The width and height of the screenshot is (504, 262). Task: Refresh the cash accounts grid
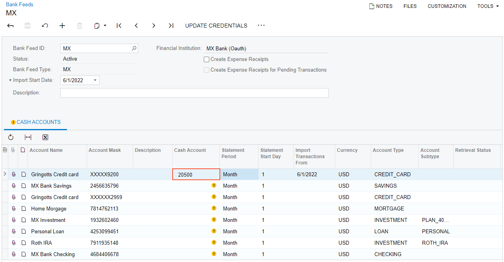point(11,137)
